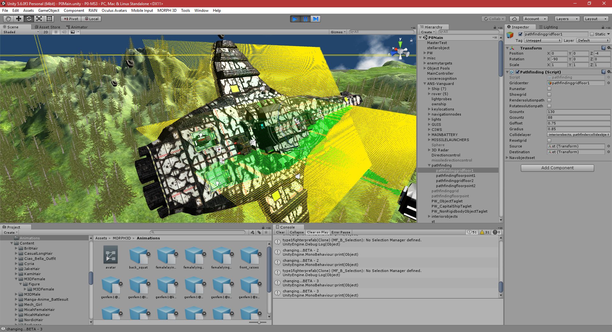Click the Inspector lock icon
Image resolution: width=612 pixels, height=332 pixels.
603,27
